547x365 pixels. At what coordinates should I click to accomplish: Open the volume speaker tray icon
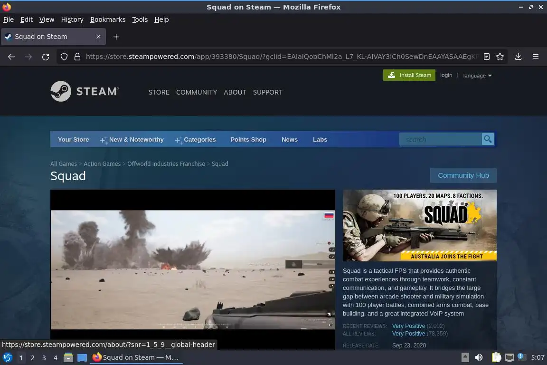coord(479,357)
